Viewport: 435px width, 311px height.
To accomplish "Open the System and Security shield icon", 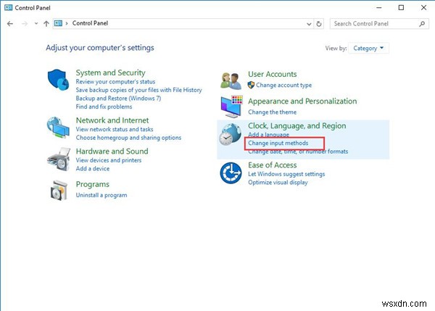I will pos(58,80).
